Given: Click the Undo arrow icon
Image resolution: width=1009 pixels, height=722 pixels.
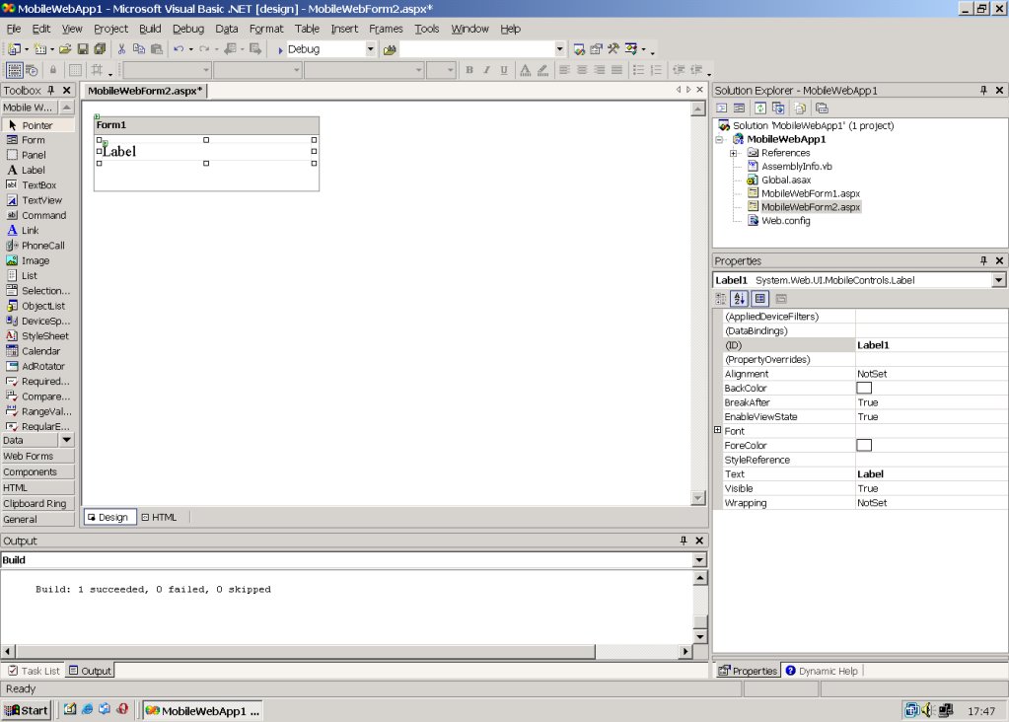Looking at the screenshot, I should (x=179, y=49).
